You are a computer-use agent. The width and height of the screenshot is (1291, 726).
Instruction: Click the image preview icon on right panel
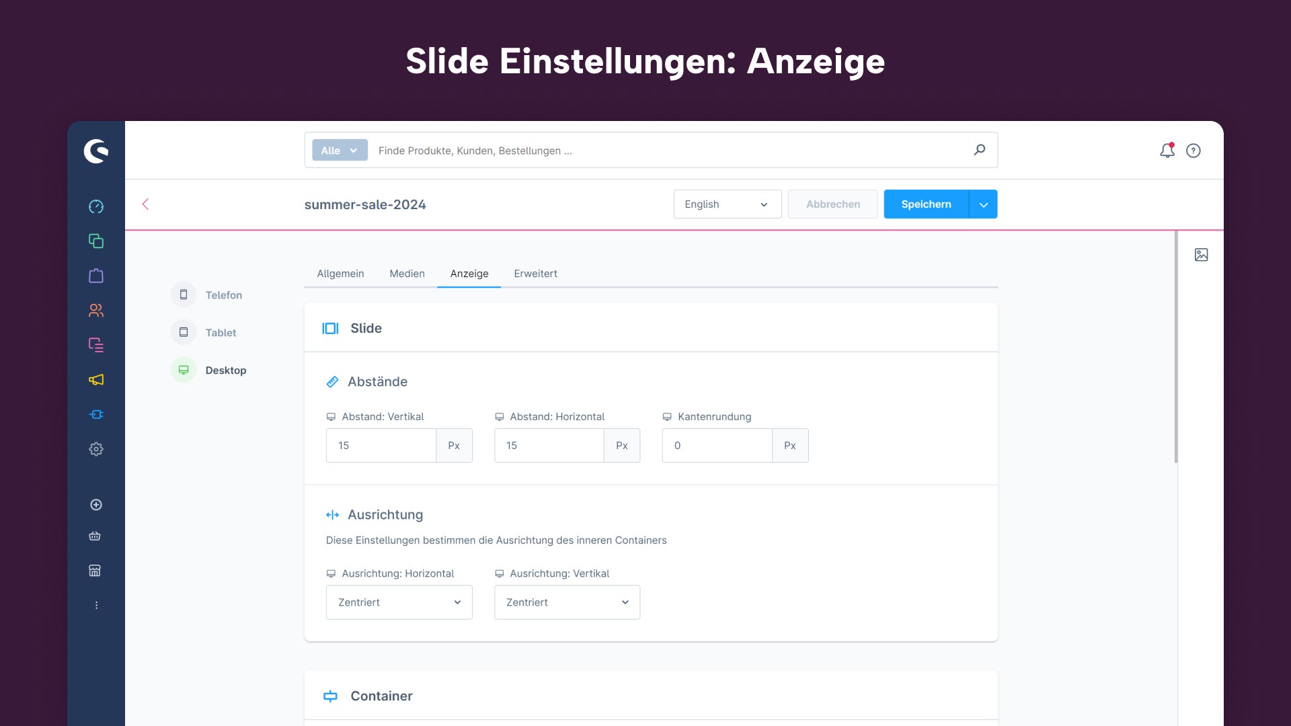tap(1202, 255)
